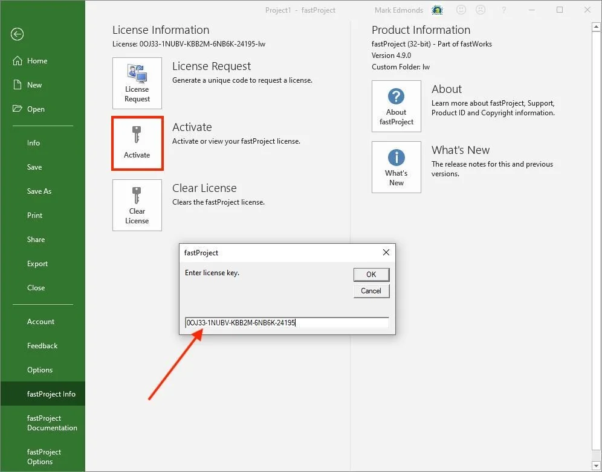Open Options in the sidebar
The width and height of the screenshot is (602, 472).
coord(39,369)
